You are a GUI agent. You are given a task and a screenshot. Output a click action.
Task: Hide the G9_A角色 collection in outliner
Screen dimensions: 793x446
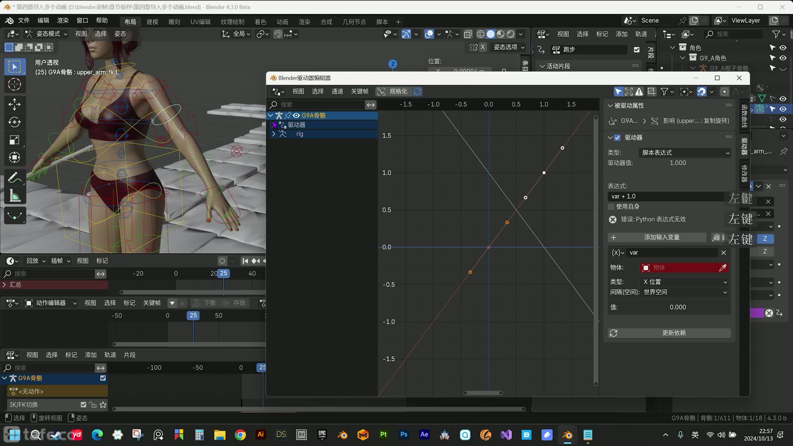coord(783,58)
